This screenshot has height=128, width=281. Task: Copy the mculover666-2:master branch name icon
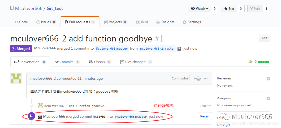coord(179,49)
